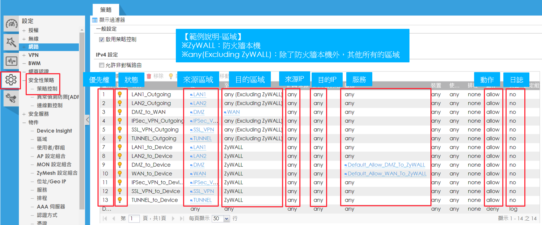
Task: Expand the 安全服務 tree node
Action: [24, 114]
